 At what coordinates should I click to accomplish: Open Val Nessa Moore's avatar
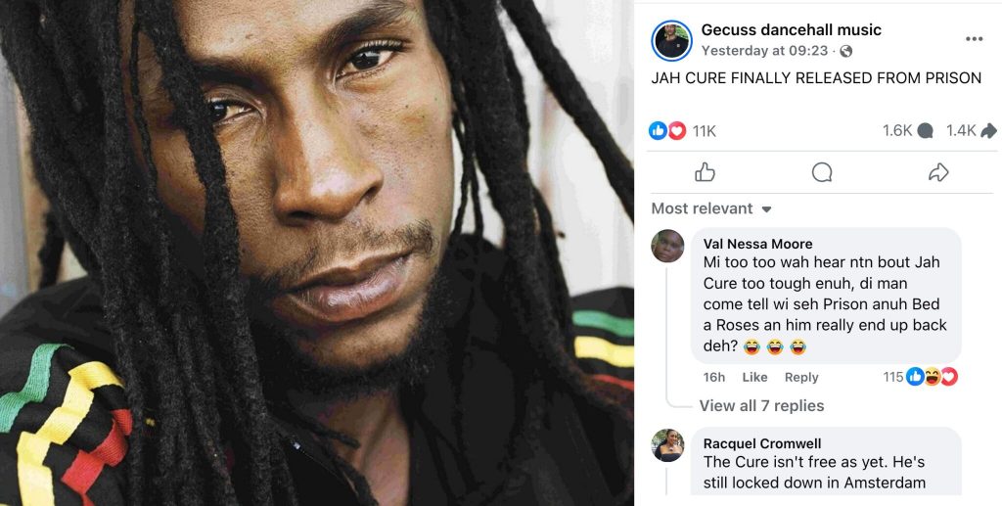click(667, 246)
